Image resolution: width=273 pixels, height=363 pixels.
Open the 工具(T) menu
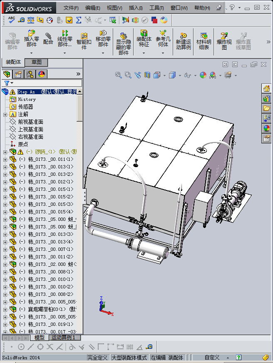(x=156, y=8)
